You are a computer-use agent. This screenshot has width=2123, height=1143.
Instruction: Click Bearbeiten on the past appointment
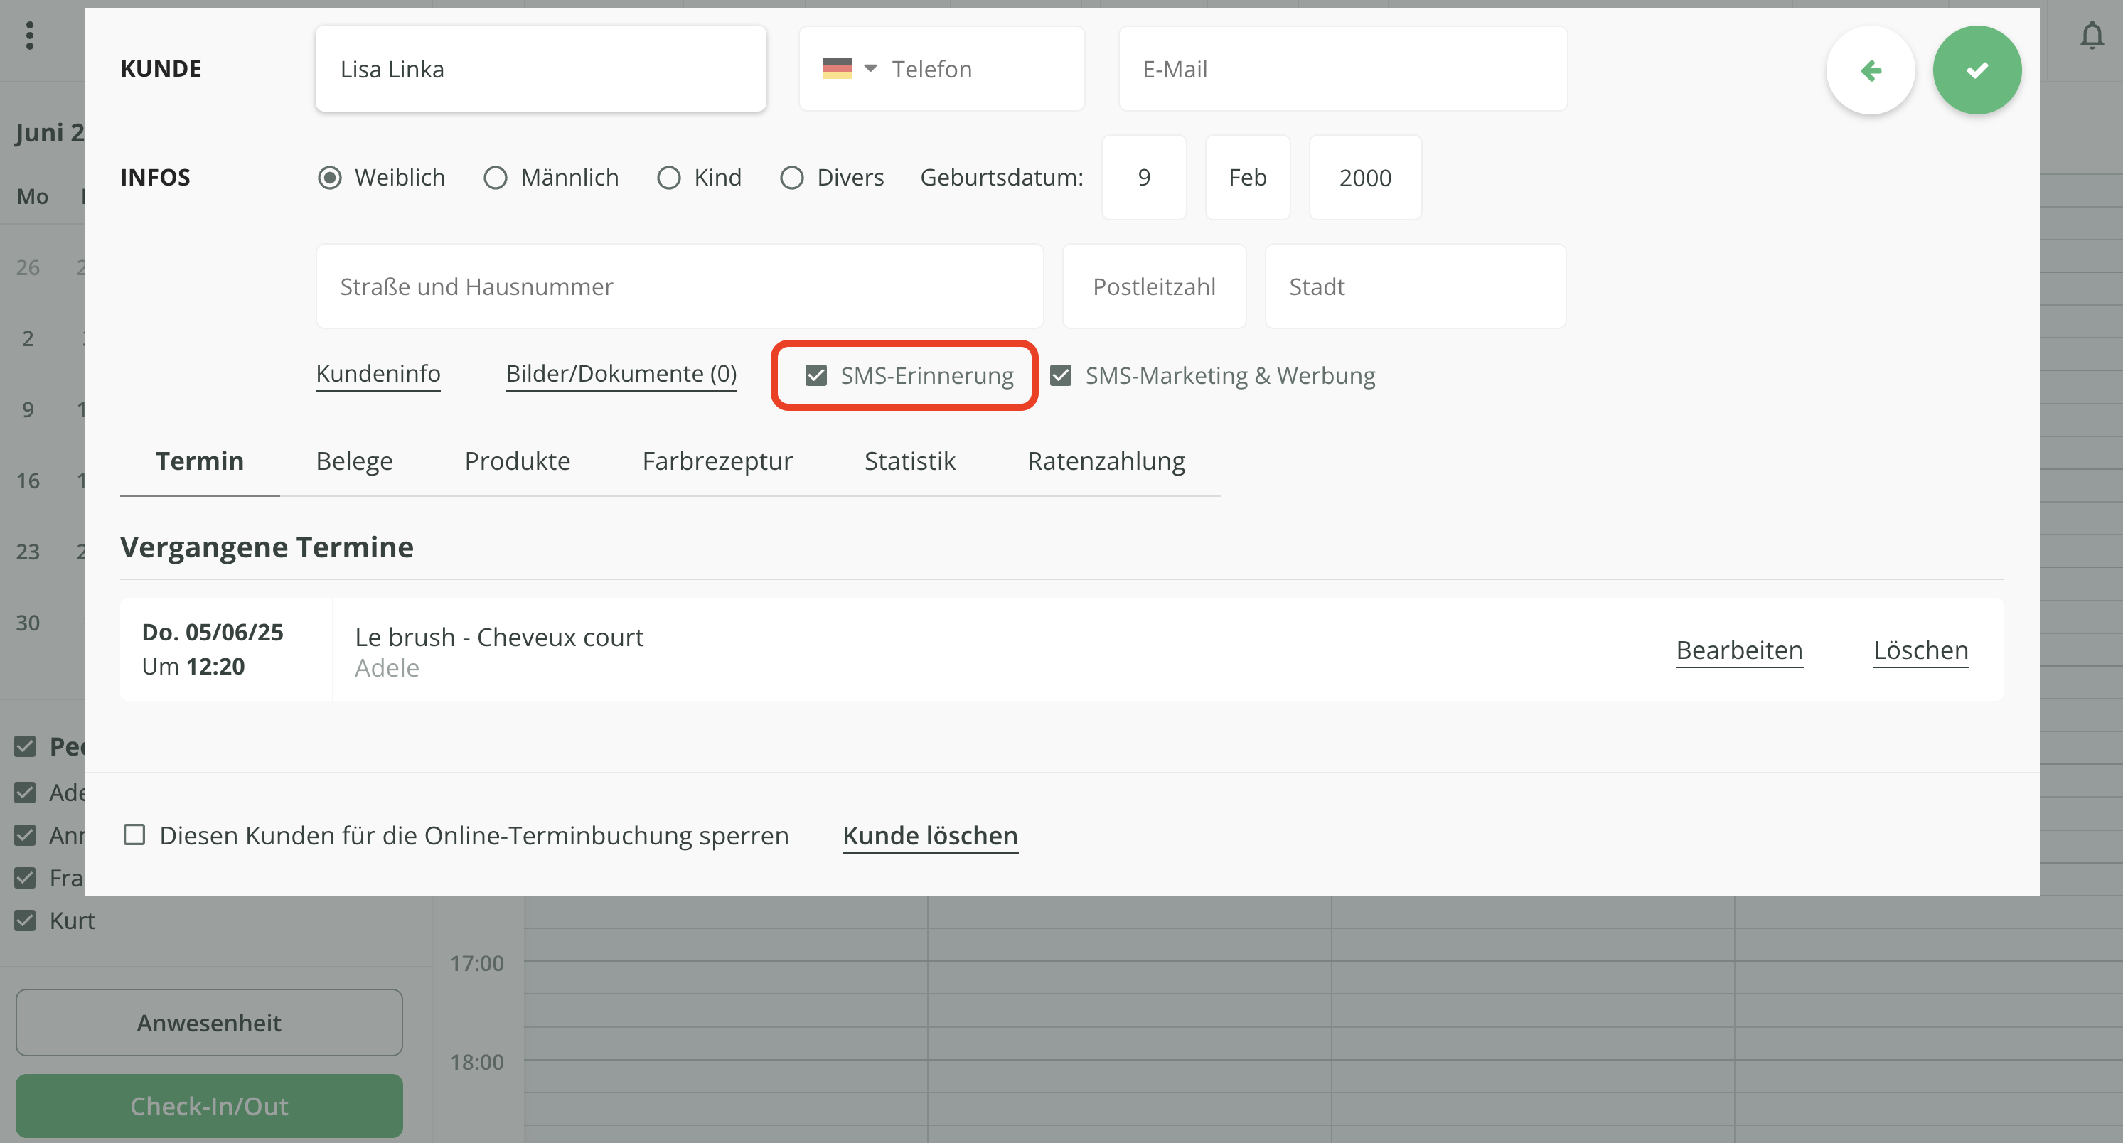[1739, 650]
